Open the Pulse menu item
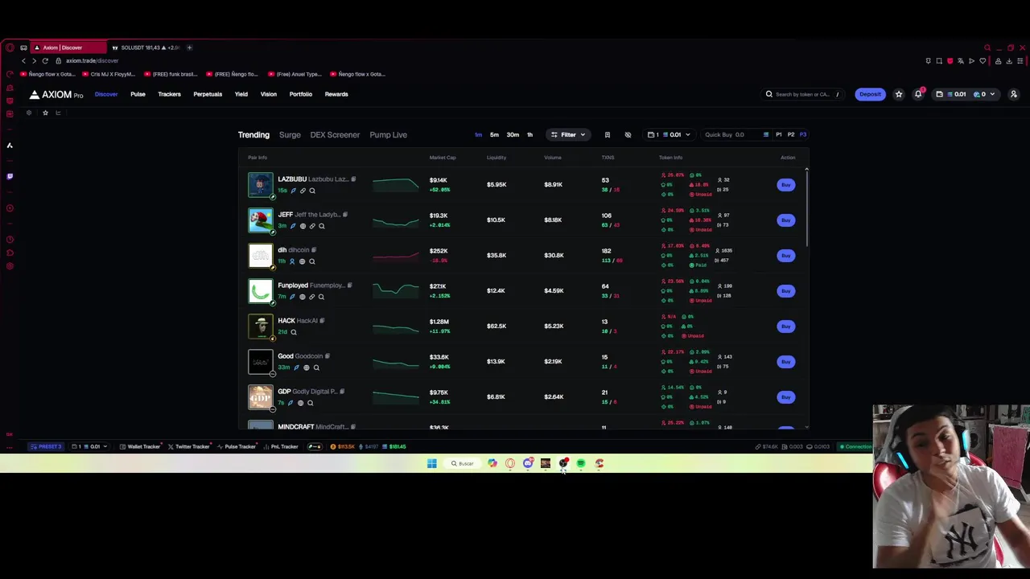The image size is (1030, 579). pos(138,94)
